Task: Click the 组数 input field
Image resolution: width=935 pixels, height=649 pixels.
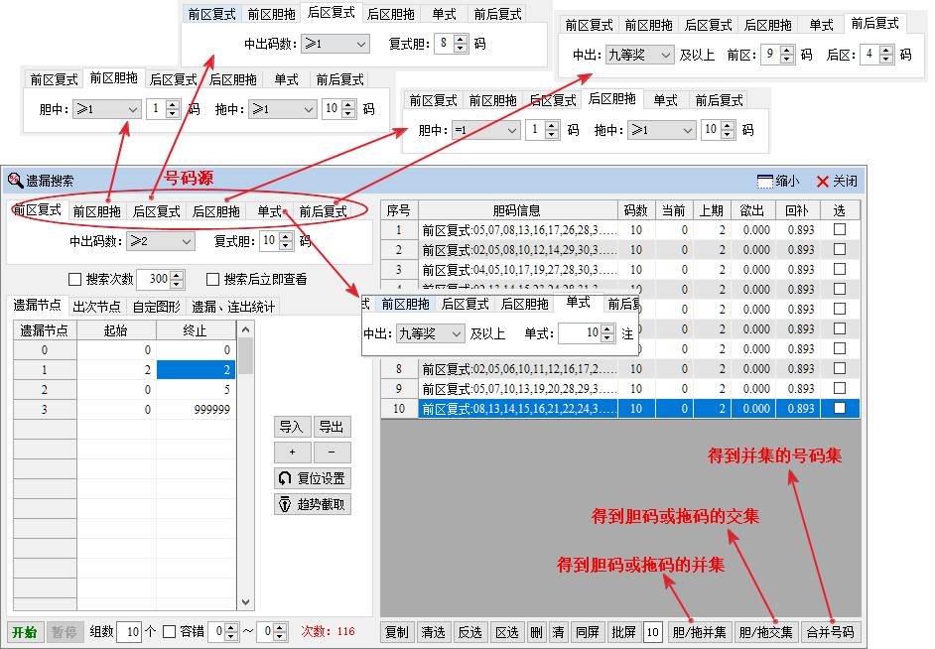Action: (x=128, y=631)
